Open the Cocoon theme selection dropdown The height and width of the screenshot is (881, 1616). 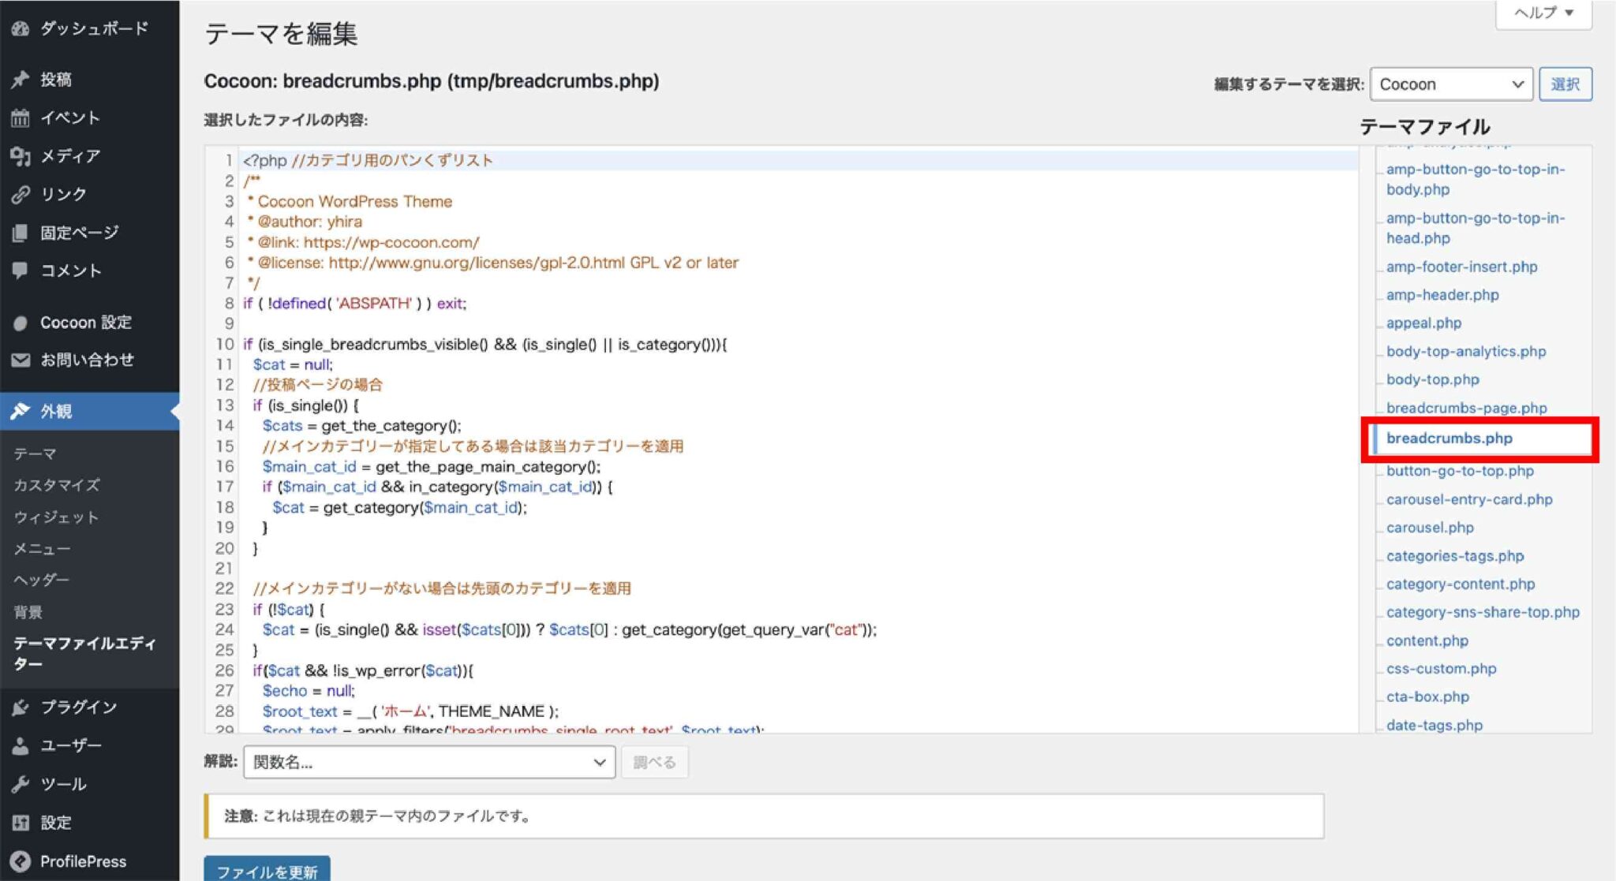(x=1450, y=84)
